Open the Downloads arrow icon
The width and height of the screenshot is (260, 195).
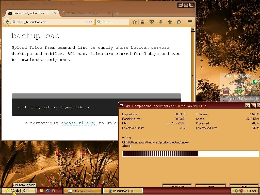click(x=160, y=22)
